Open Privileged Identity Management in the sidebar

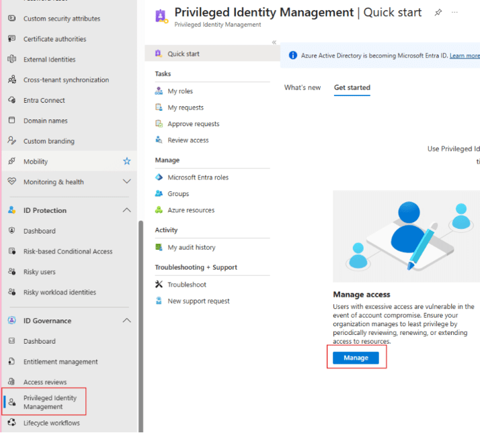tap(50, 402)
